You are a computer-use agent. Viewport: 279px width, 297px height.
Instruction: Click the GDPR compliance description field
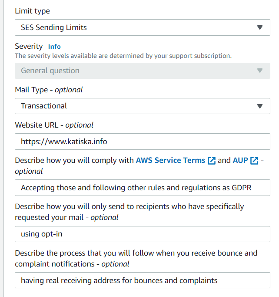coord(142,188)
